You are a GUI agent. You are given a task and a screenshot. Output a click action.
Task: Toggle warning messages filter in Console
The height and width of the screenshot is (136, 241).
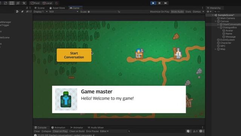pos(195,131)
